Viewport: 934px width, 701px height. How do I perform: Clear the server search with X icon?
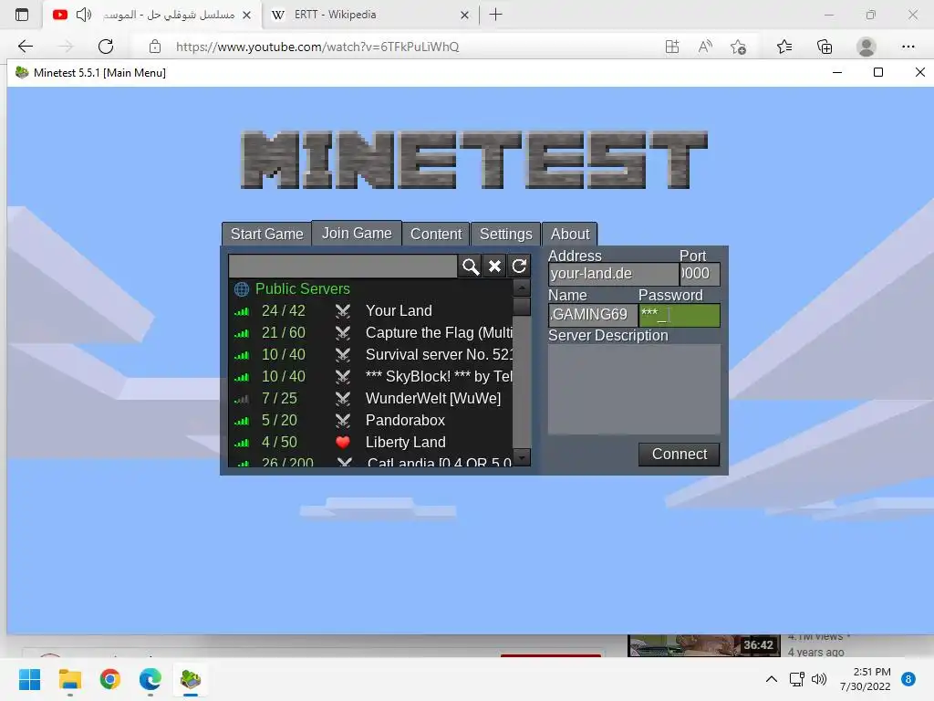click(x=494, y=267)
